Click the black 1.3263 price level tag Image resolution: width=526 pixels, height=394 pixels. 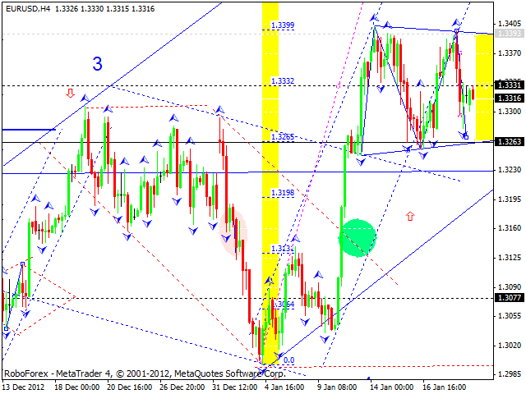pyautogui.click(x=510, y=141)
